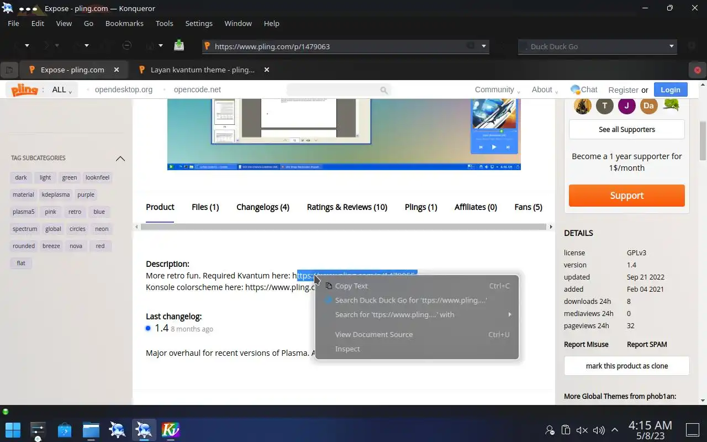707x442 pixels.
Task: Click the orange Support button
Action: (x=626, y=196)
